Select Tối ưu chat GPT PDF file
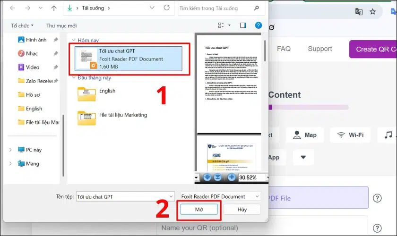Viewport: 397px width, 236px height. click(x=129, y=59)
